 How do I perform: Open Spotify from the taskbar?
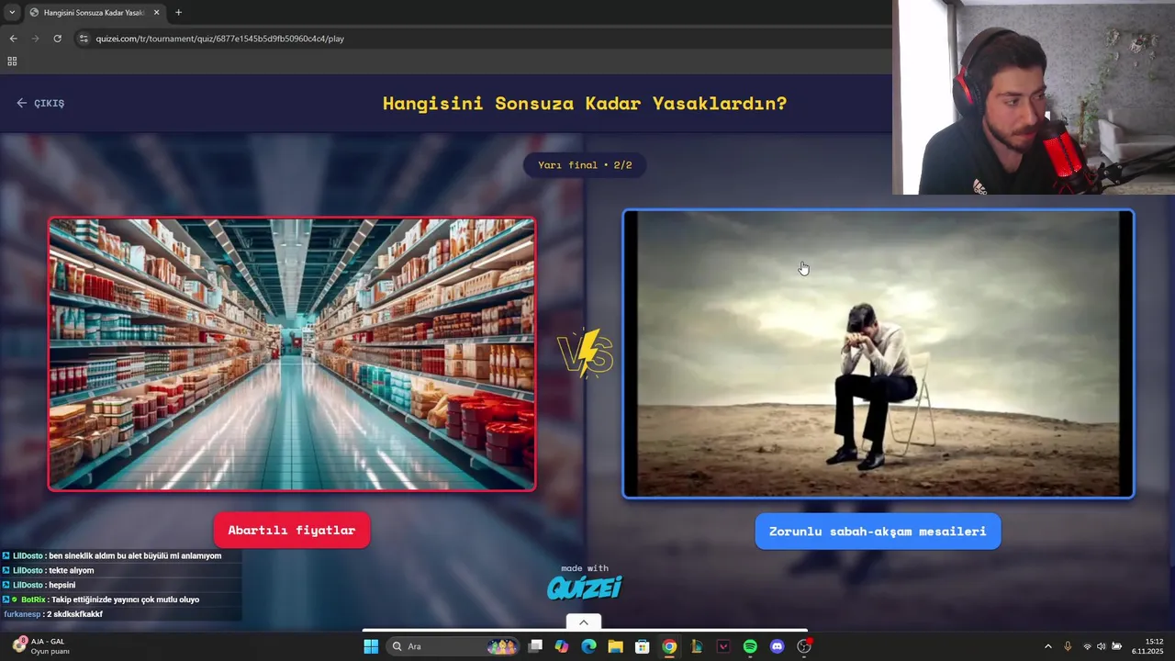750,646
